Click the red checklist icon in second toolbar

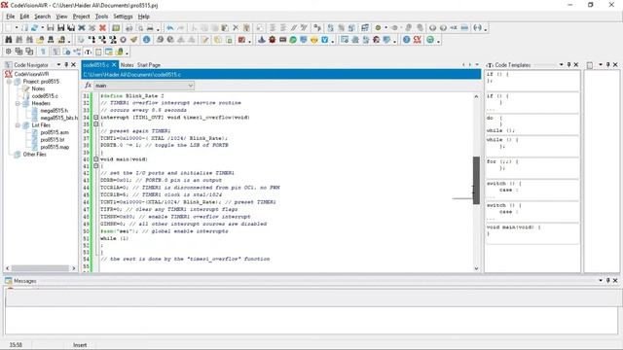pos(241,40)
